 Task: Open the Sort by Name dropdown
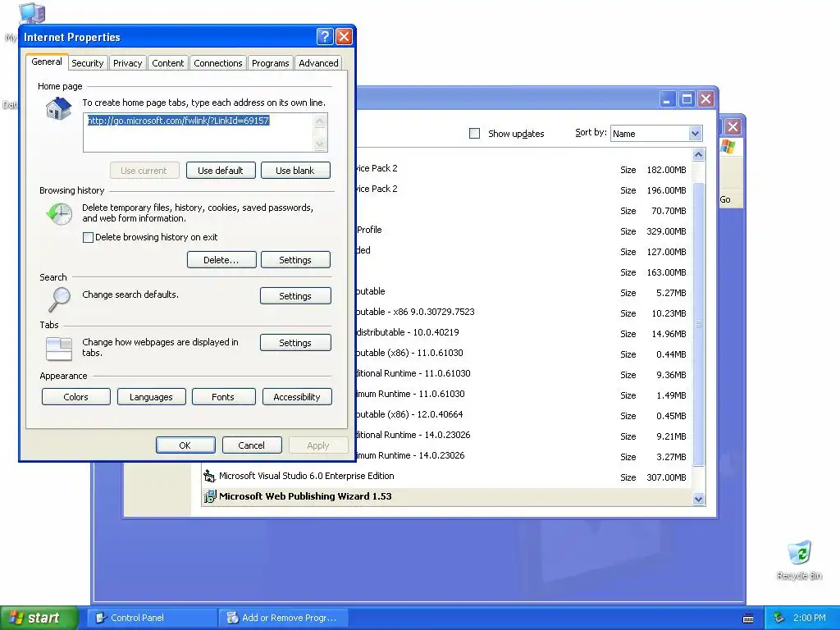[656, 134]
